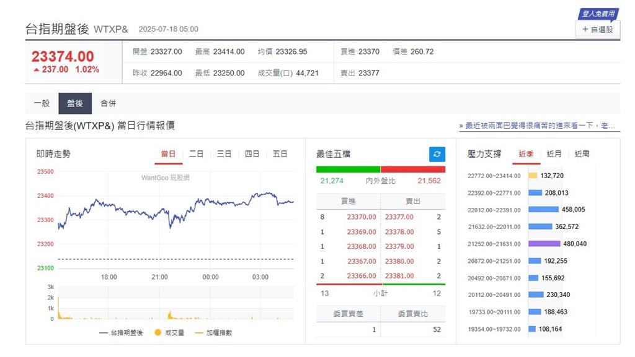This screenshot has height=357, width=635.
Task: Open the 合併 session tab
Action: click(109, 103)
